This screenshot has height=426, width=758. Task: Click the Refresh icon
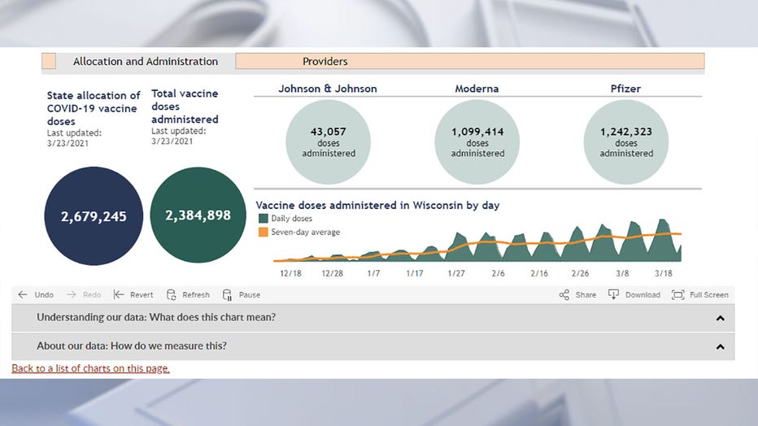pos(171,294)
